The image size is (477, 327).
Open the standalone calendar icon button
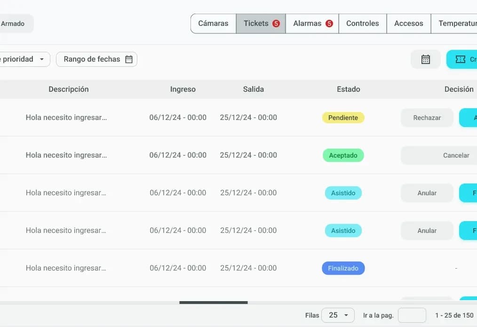(425, 59)
